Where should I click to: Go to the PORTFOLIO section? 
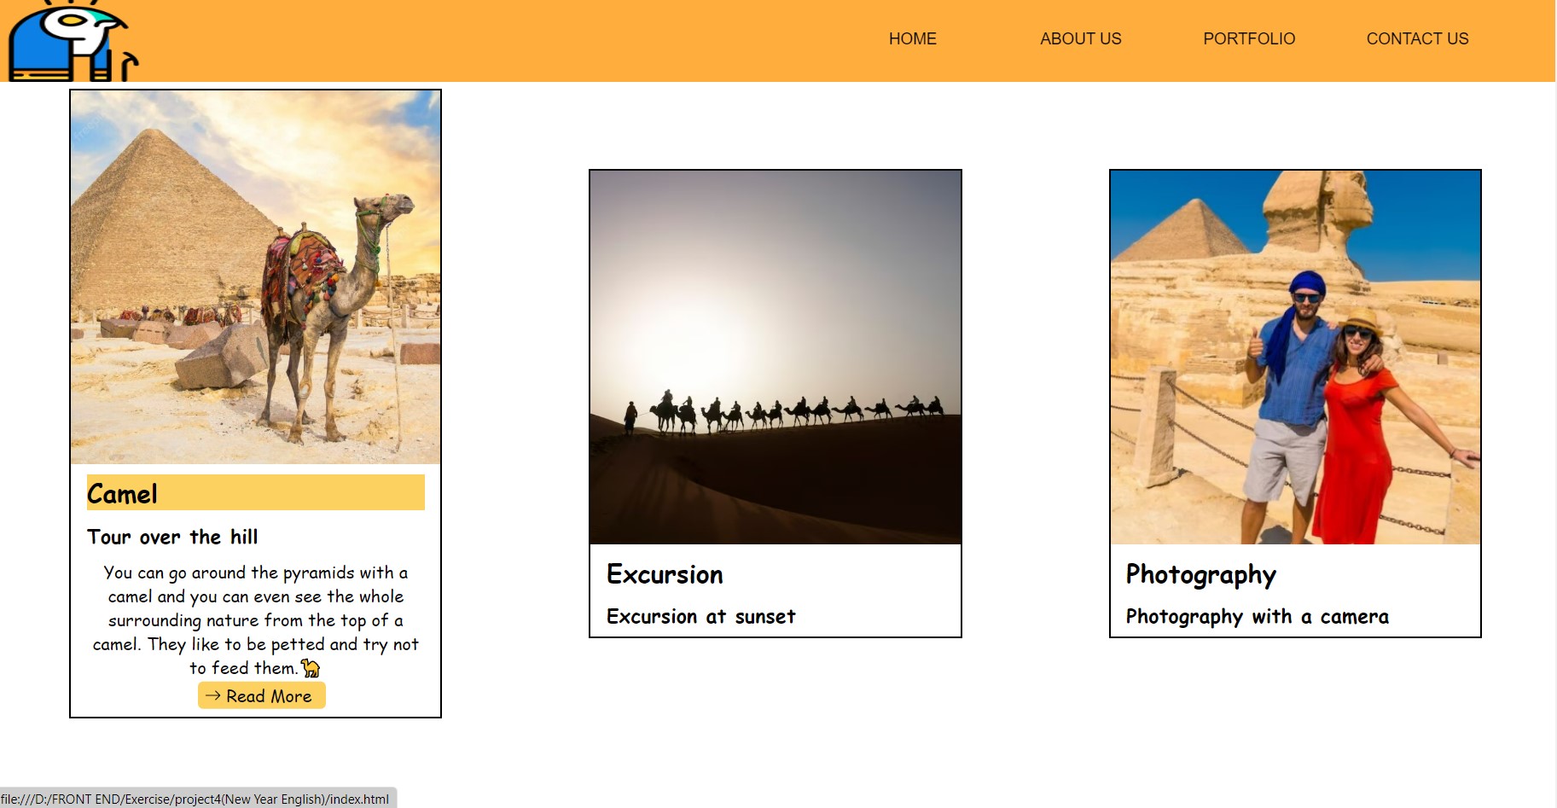pyautogui.click(x=1248, y=38)
